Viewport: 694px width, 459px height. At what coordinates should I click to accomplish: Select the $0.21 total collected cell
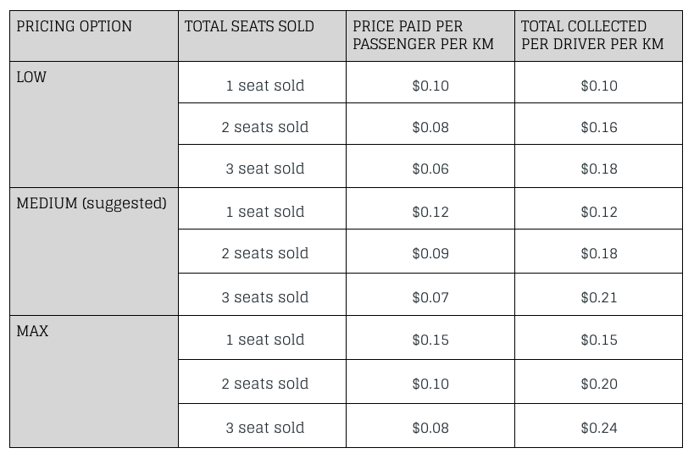pyautogui.click(x=599, y=295)
